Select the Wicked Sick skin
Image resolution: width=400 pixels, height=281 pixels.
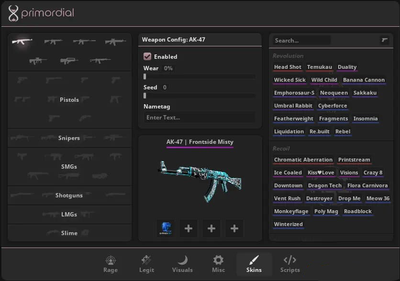[x=290, y=80]
